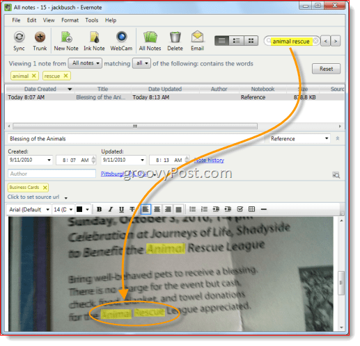This screenshot has width=360, height=346.
Task: Remove the animal search term tag
Action: 34,76
